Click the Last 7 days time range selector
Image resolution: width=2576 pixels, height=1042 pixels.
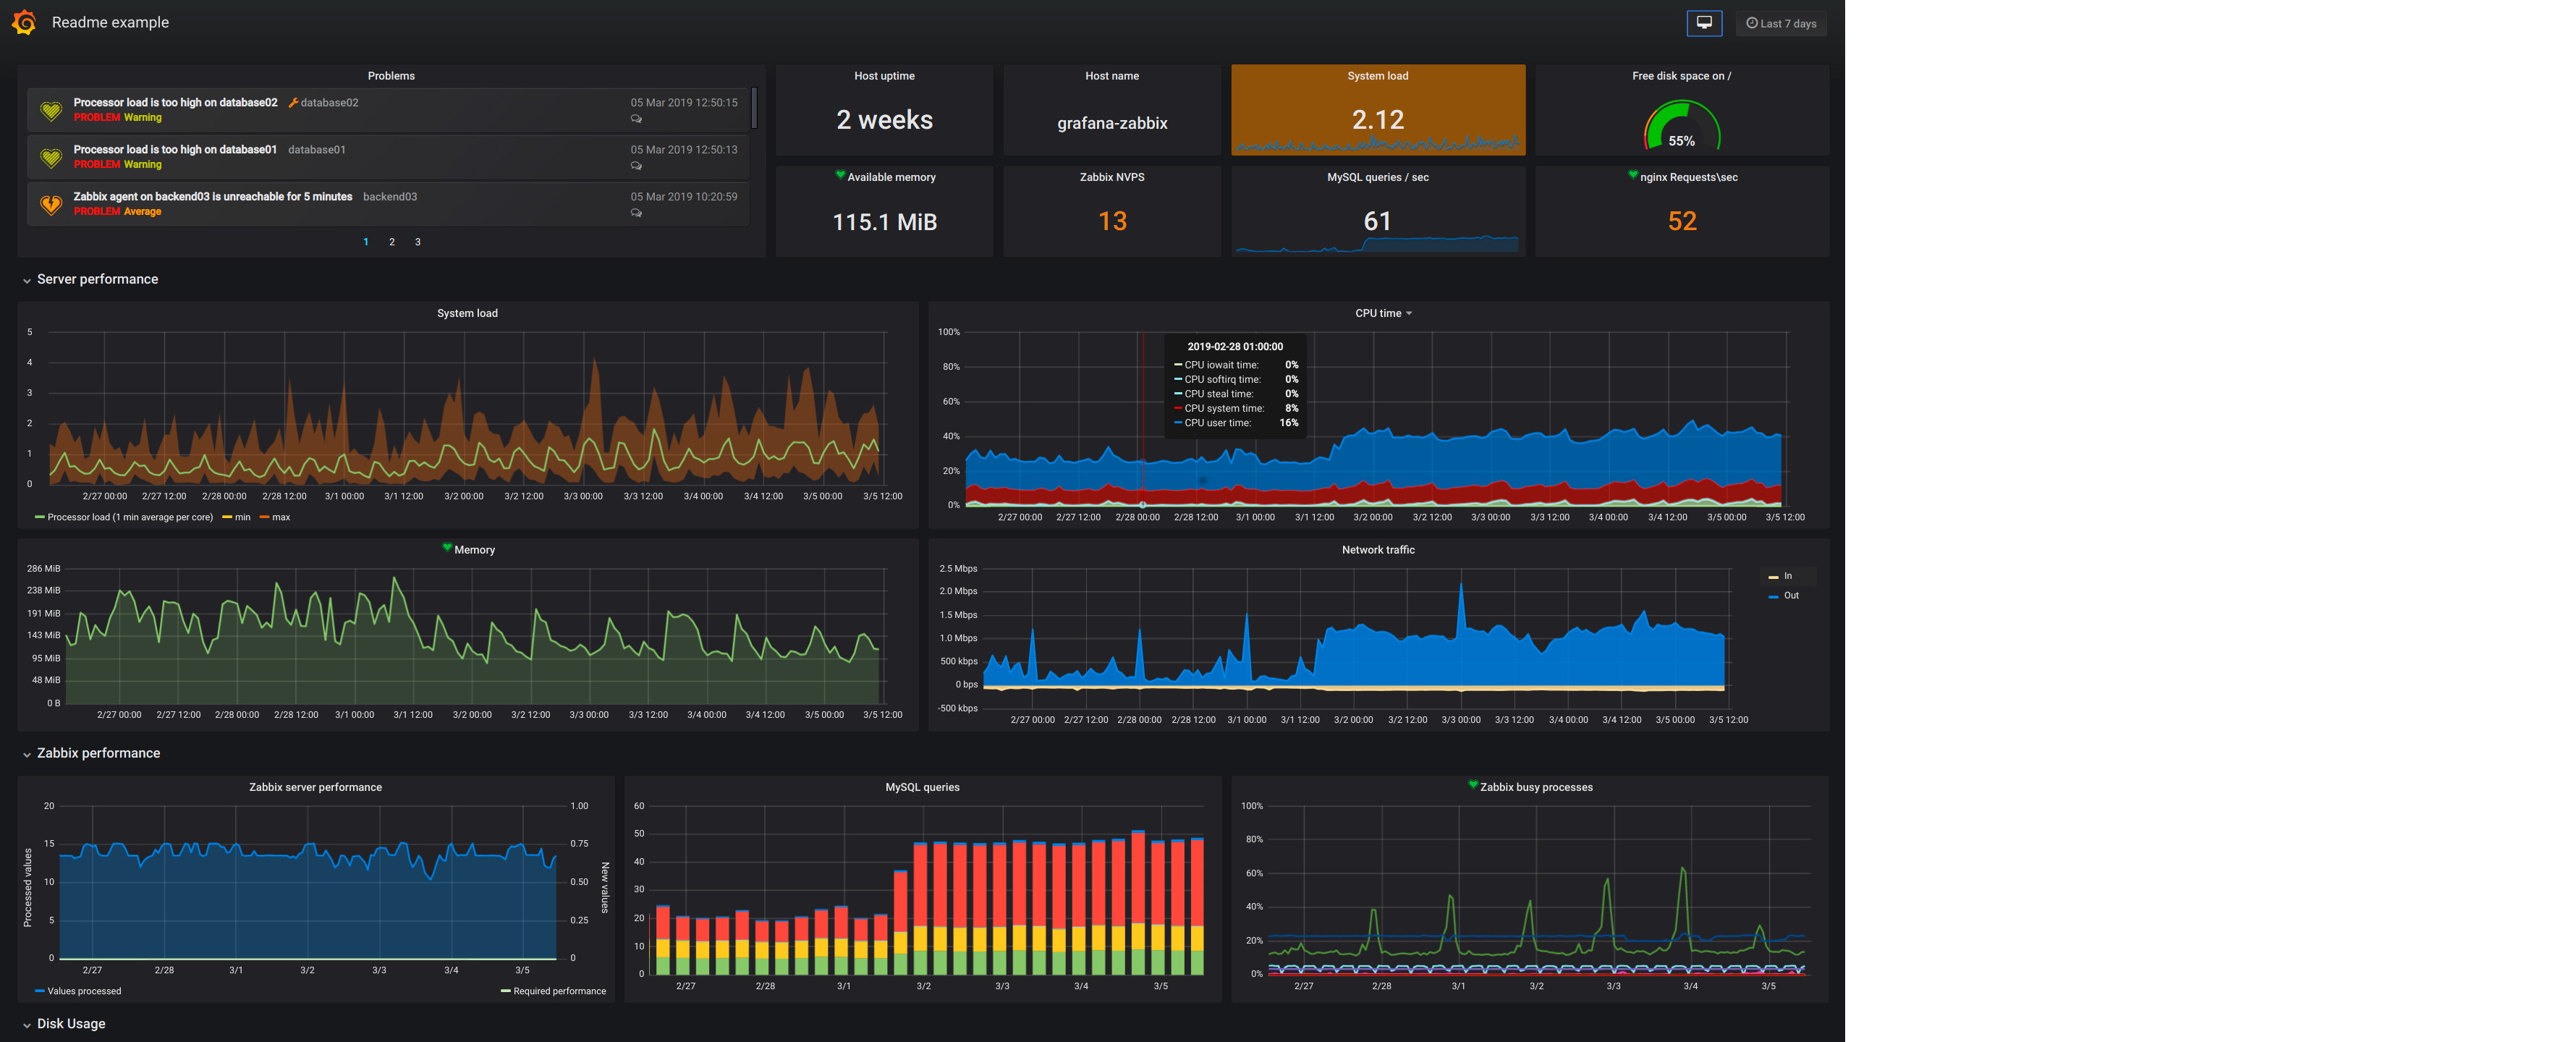1782,23
